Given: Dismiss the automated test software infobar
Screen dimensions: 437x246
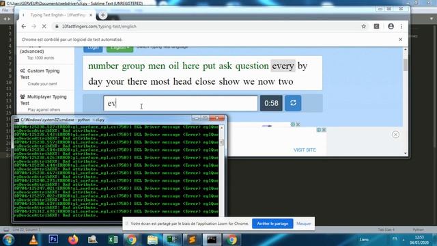Looking at the screenshot, I should [x=401, y=40].
